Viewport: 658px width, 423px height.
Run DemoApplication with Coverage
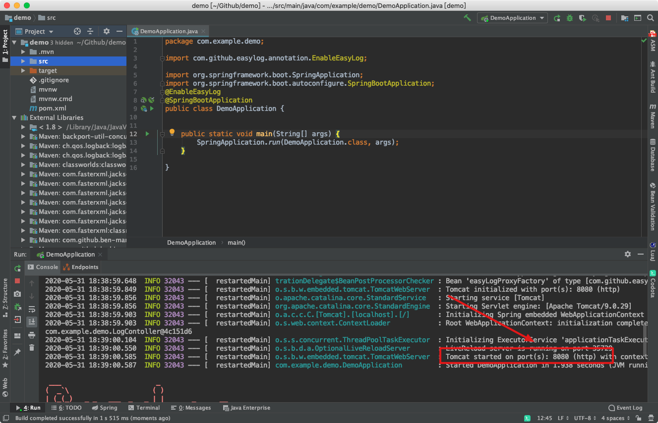pyautogui.click(x=583, y=18)
